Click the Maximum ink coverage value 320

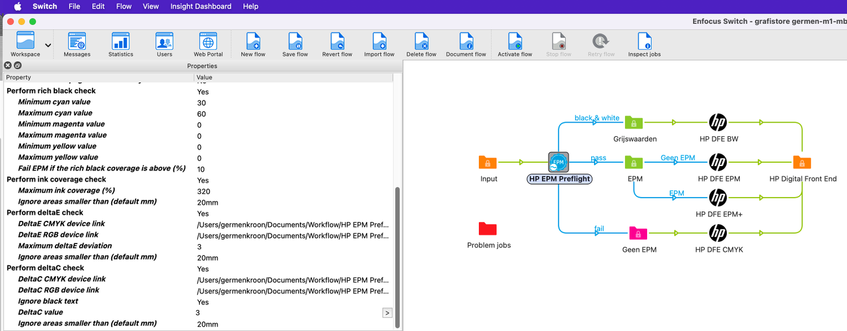tap(203, 191)
